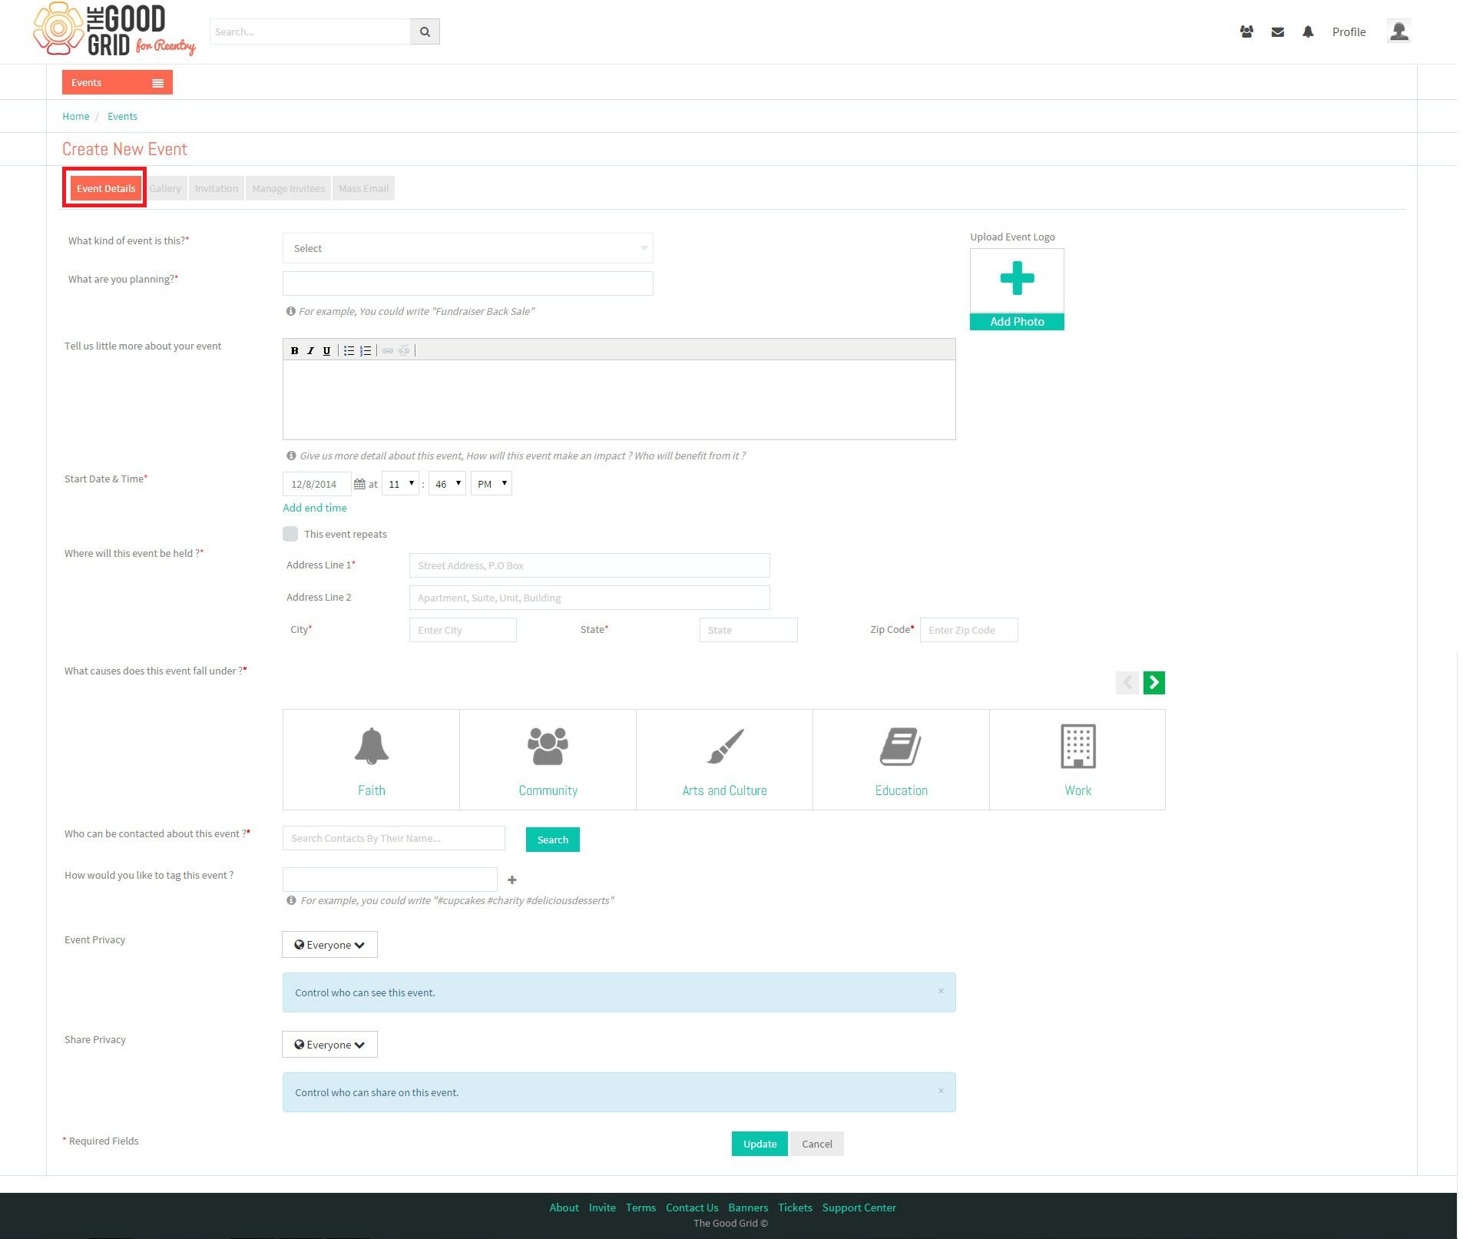Open the friends group icon in header

coord(1246,31)
